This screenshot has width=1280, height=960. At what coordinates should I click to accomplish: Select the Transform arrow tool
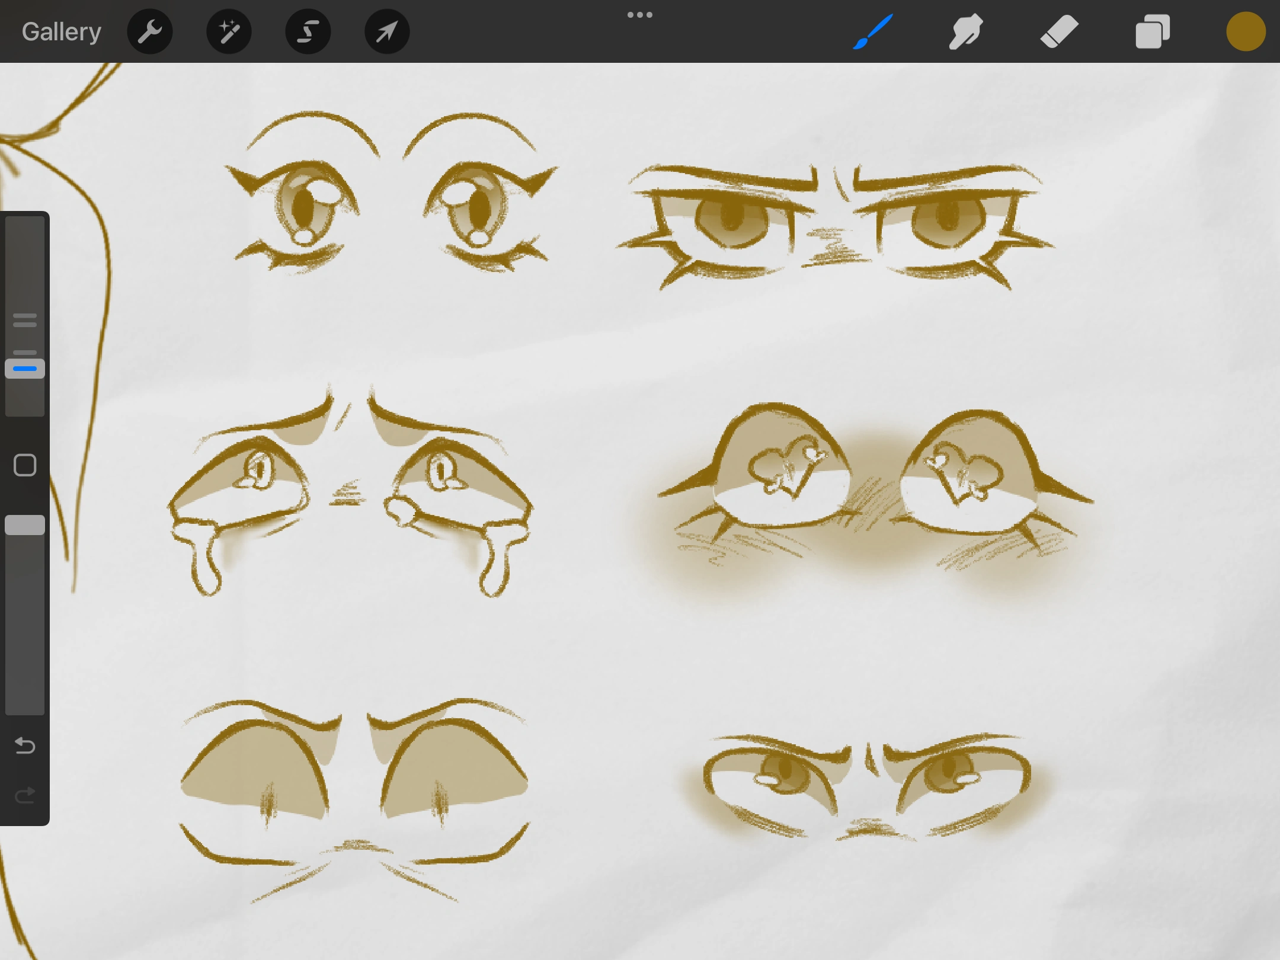(386, 31)
